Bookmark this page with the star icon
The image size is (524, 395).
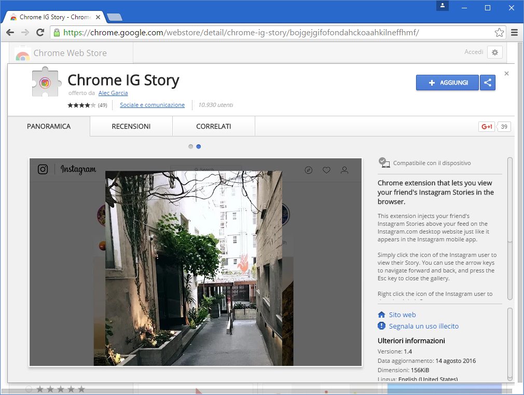(x=499, y=33)
